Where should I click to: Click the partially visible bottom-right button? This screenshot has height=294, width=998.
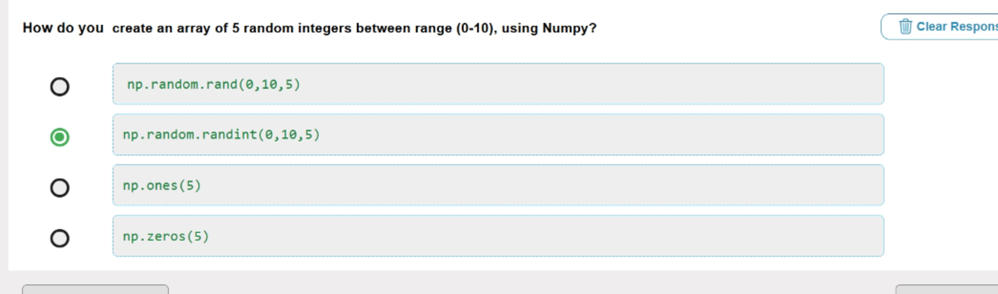(946, 290)
